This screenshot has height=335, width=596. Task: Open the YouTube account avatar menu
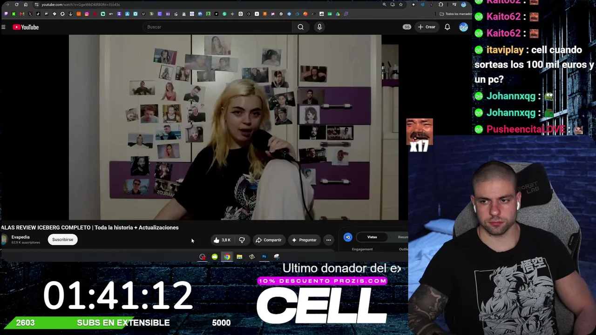coord(463,27)
